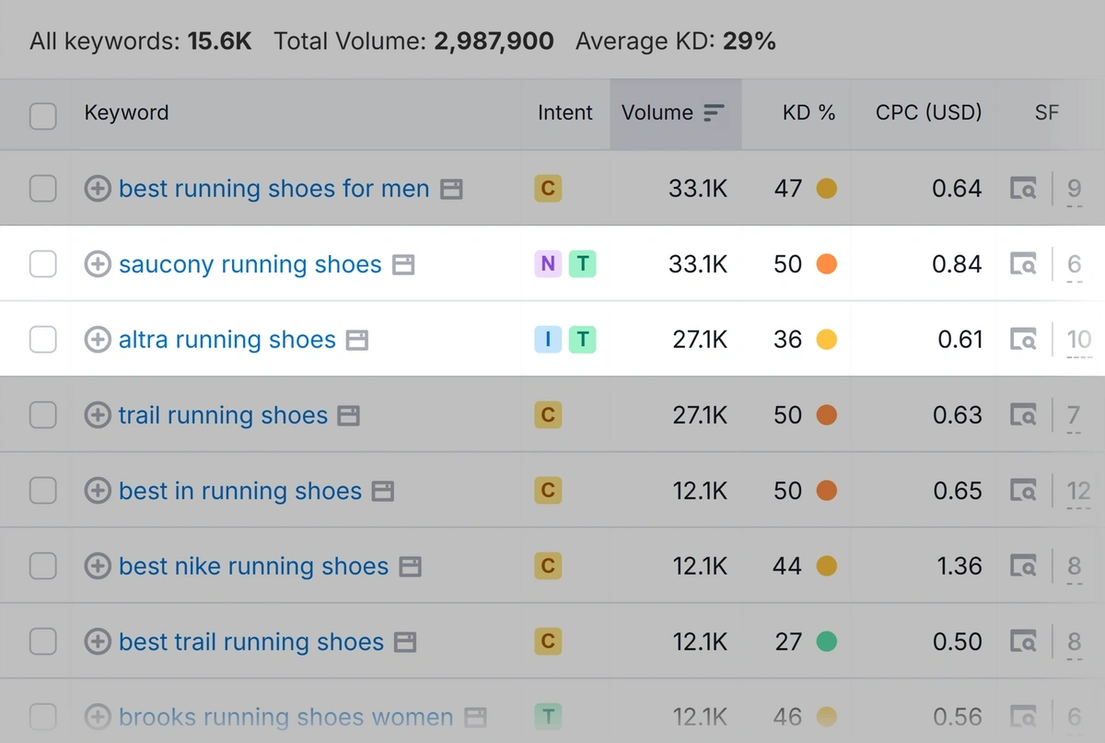Click the 1.36 CPC value

click(960, 566)
